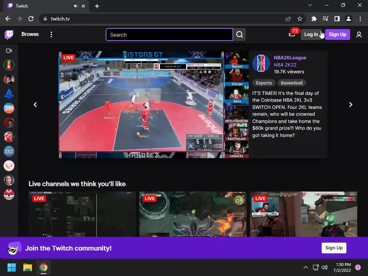Screen dimensions: 368x276
Task: Focus the Search input field
Action: [x=170, y=35]
